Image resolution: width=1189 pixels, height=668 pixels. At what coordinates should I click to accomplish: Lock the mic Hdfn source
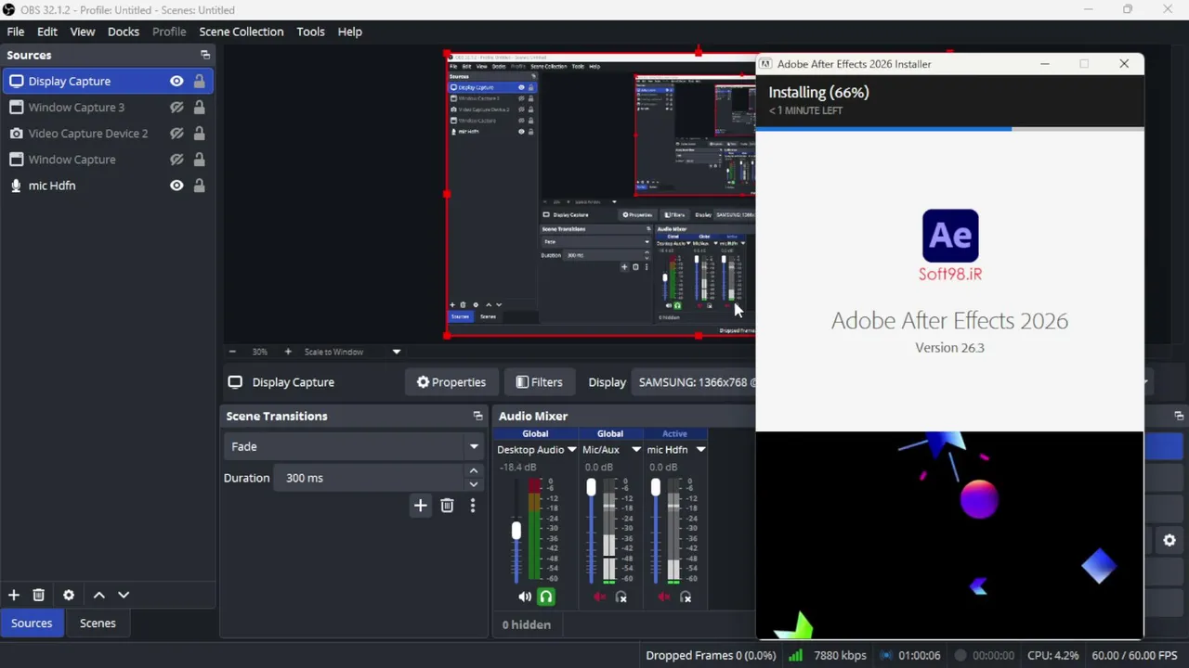coord(199,186)
